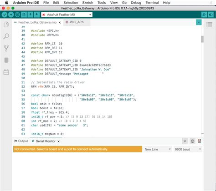Toggle the rightmost teal toolbar icon
Screen dimensions: 216x191
211,15
